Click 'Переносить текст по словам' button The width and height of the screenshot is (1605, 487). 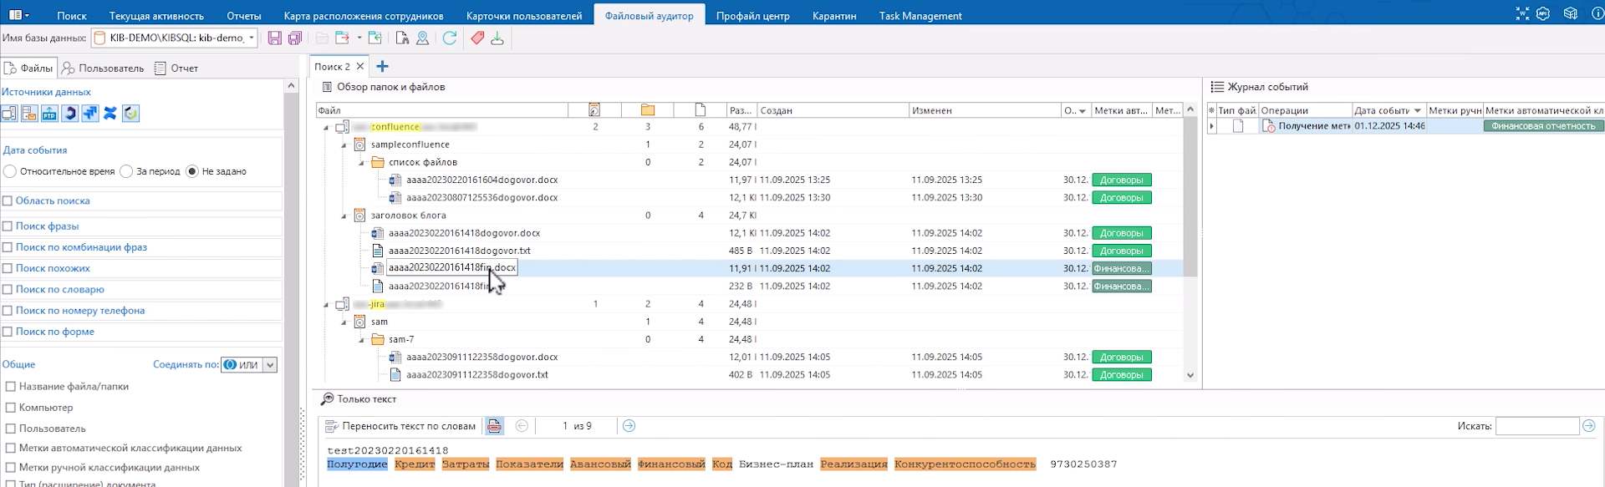point(400,426)
